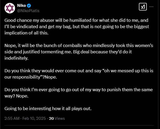Click the Feb 10, 2025 date
The image size is (160, 129).
click(34, 118)
